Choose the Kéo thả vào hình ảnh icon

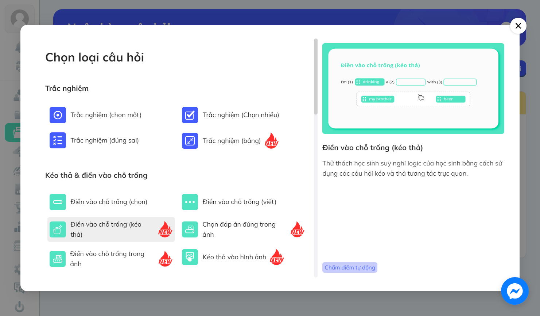[x=190, y=257]
